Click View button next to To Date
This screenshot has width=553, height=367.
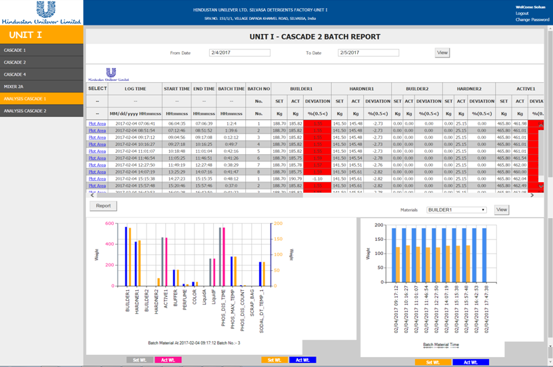pyautogui.click(x=442, y=53)
